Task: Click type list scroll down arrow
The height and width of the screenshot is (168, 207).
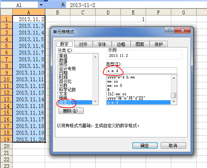Action: tap(174, 102)
